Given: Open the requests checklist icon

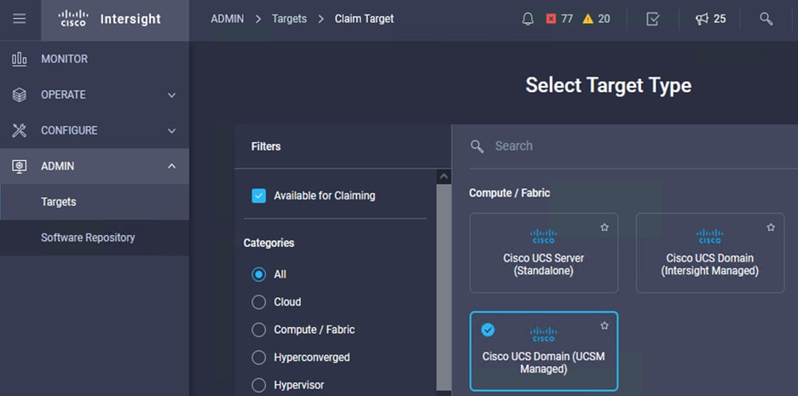Looking at the screenshot, I should (652, 19).
